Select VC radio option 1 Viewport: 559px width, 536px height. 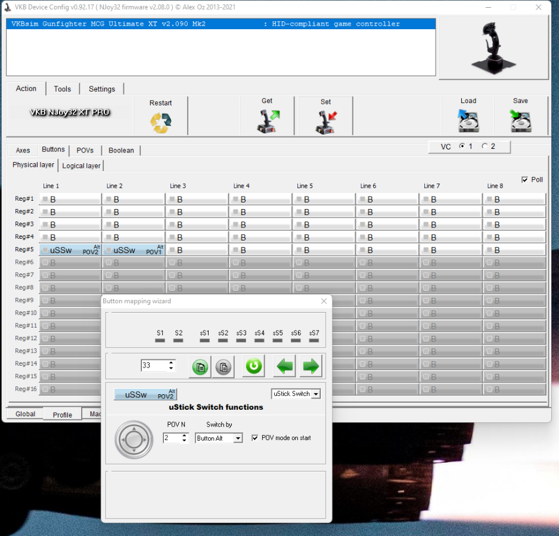pyautogui.click(x=462, y=146)
